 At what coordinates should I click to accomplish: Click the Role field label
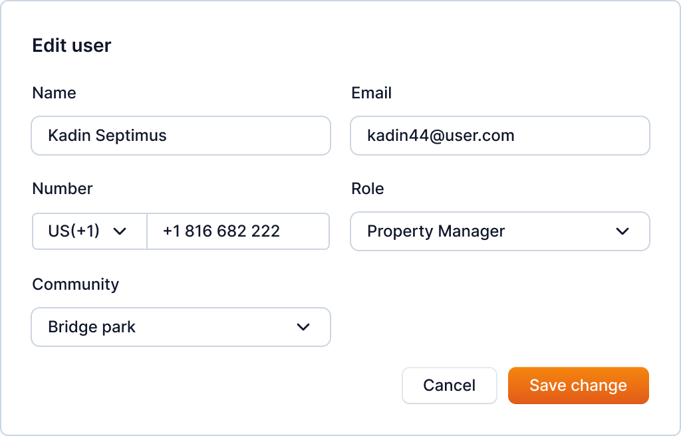click(368, 189)
